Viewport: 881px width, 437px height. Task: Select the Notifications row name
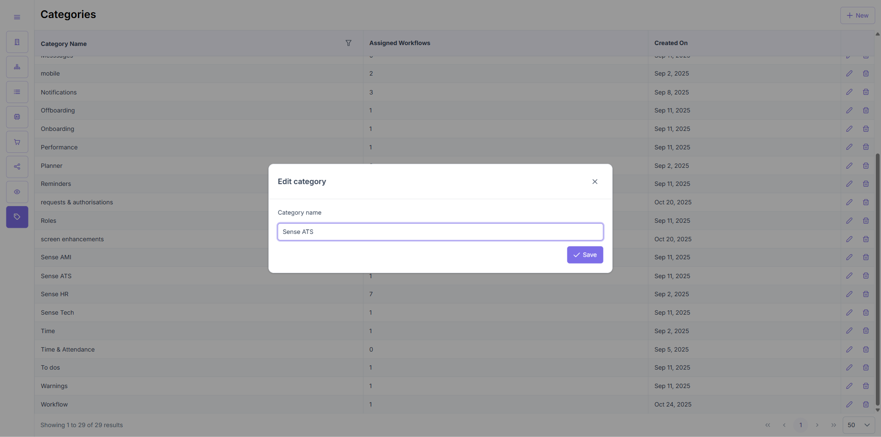tap(59, 92)
